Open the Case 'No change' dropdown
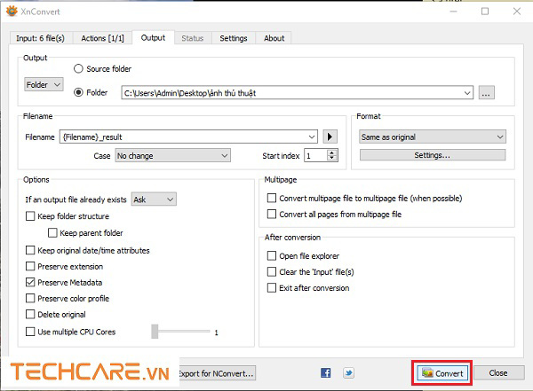533x391 pixels. 172,155
